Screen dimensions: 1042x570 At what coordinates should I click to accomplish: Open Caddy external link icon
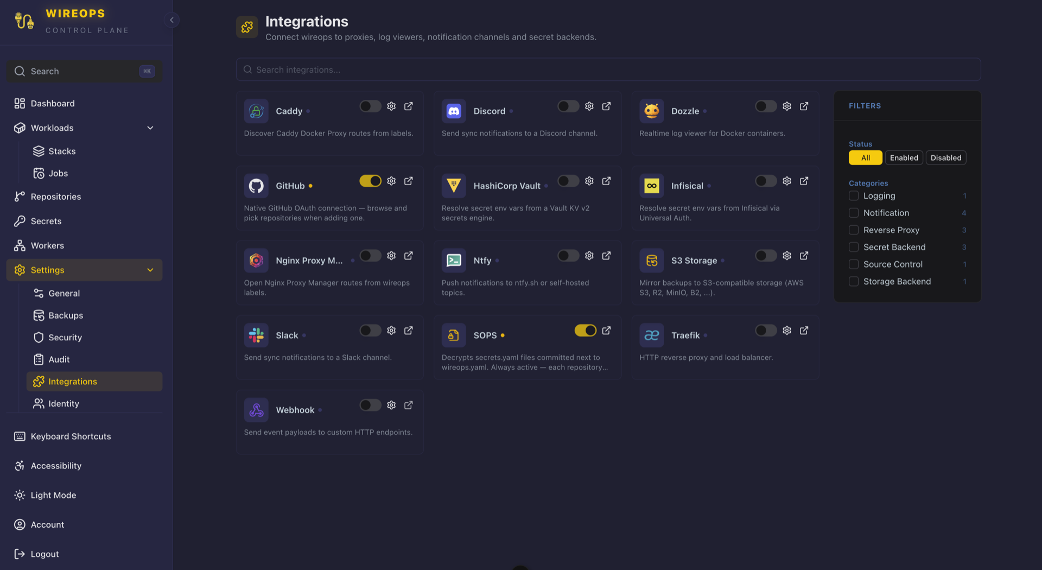coord(409,106)
